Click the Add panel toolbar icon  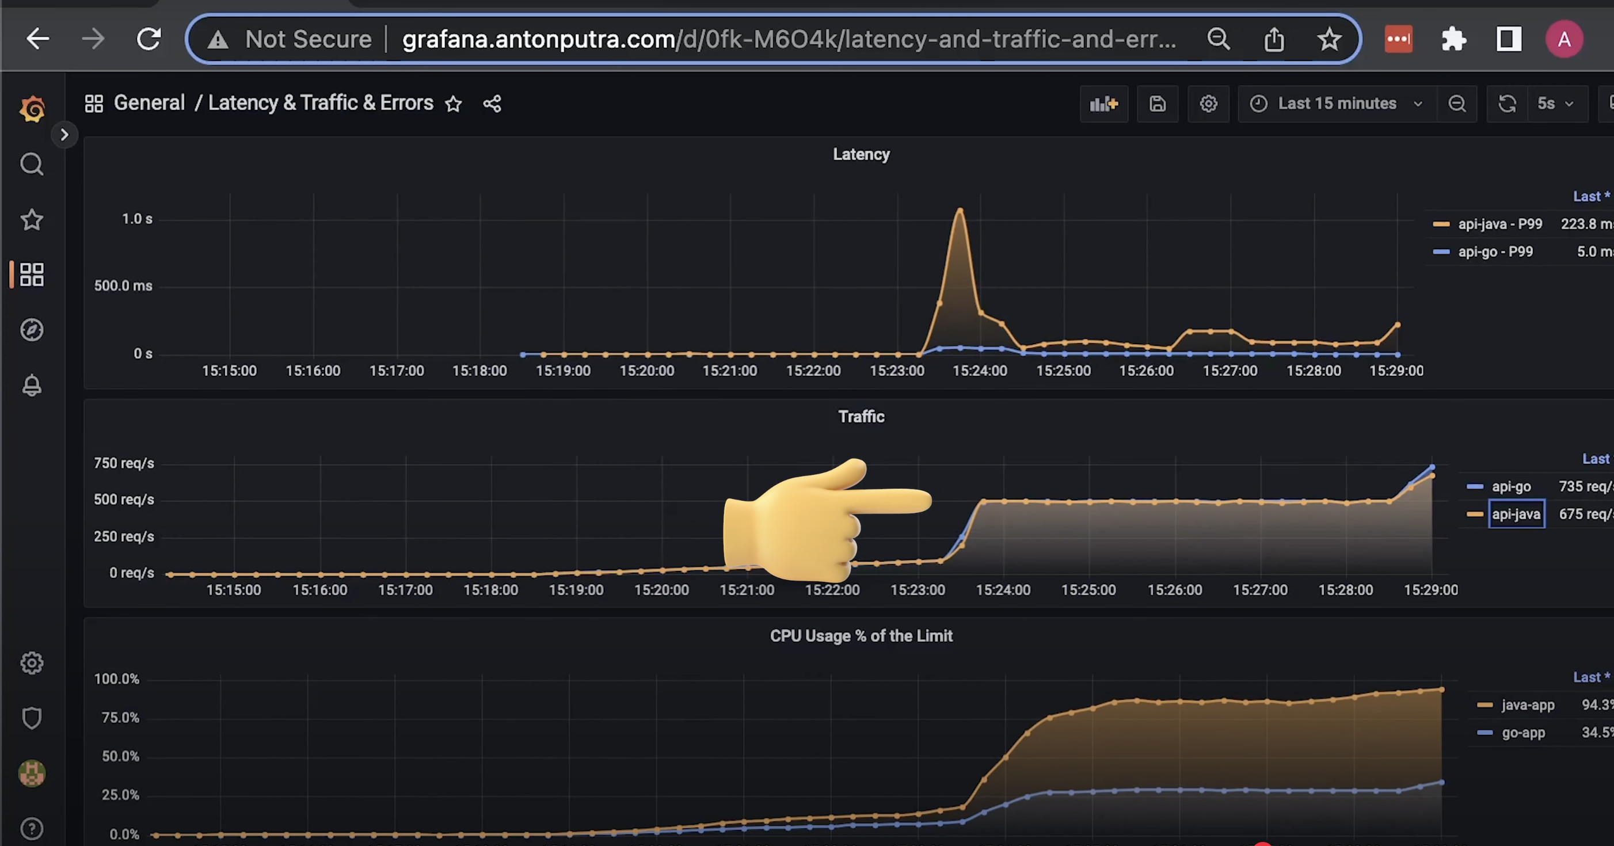(x=1103, y=104)
